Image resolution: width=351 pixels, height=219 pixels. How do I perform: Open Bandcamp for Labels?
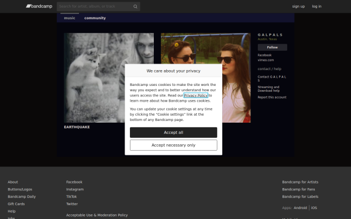tap(300, 197)
